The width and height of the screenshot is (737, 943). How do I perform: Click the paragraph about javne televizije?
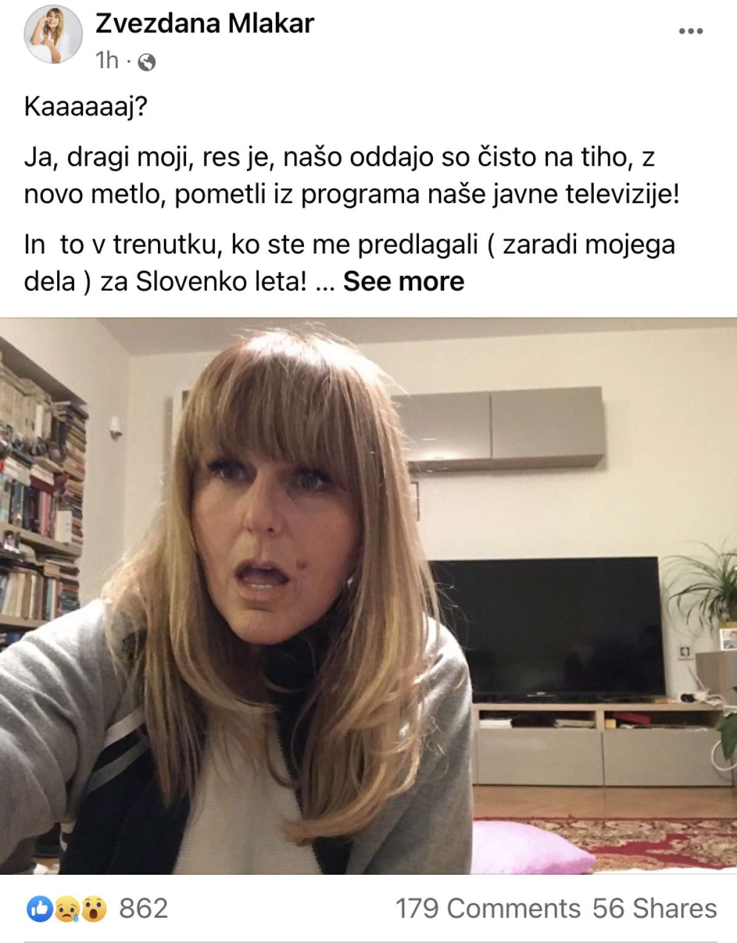click(352, 176)
